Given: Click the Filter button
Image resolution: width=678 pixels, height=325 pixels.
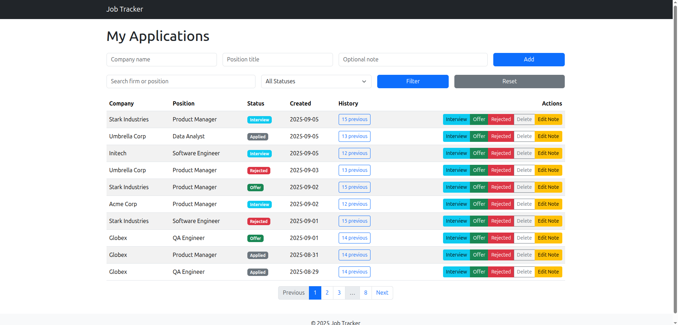Looking at the screenshot, I should coord(413,81).
